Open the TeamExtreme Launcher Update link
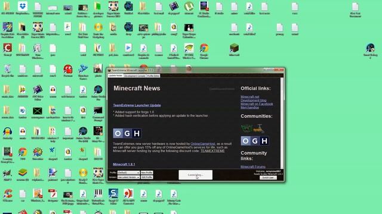This screenshot has width=382, height=214. [x=137, y=105]
